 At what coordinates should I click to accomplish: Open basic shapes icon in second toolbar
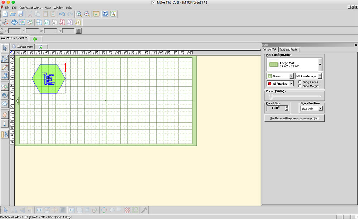30,22
